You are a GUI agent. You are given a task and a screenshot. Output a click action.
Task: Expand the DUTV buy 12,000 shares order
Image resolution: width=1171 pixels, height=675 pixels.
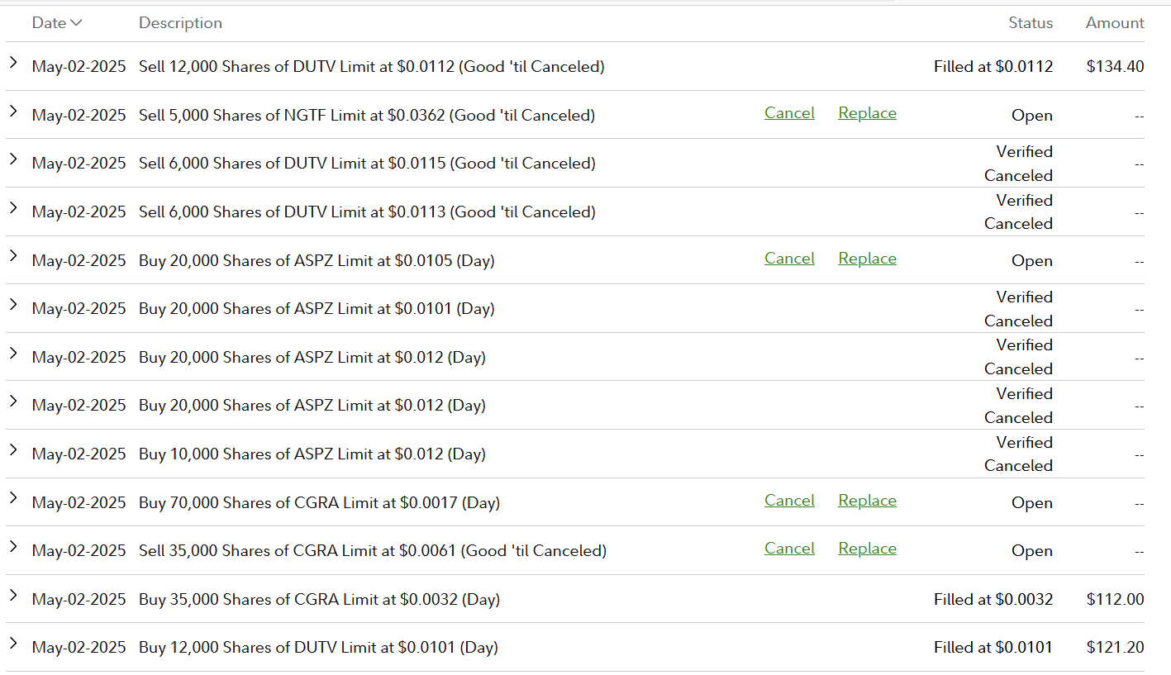pyautogui.click(x=13, y=644)
